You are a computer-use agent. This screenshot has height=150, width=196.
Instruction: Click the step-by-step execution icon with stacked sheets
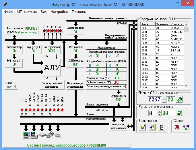click(142, 127)
